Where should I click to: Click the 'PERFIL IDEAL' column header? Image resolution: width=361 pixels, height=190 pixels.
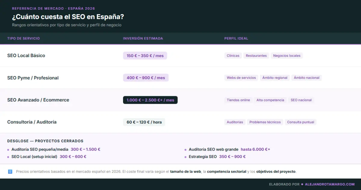tap(236, 38)
